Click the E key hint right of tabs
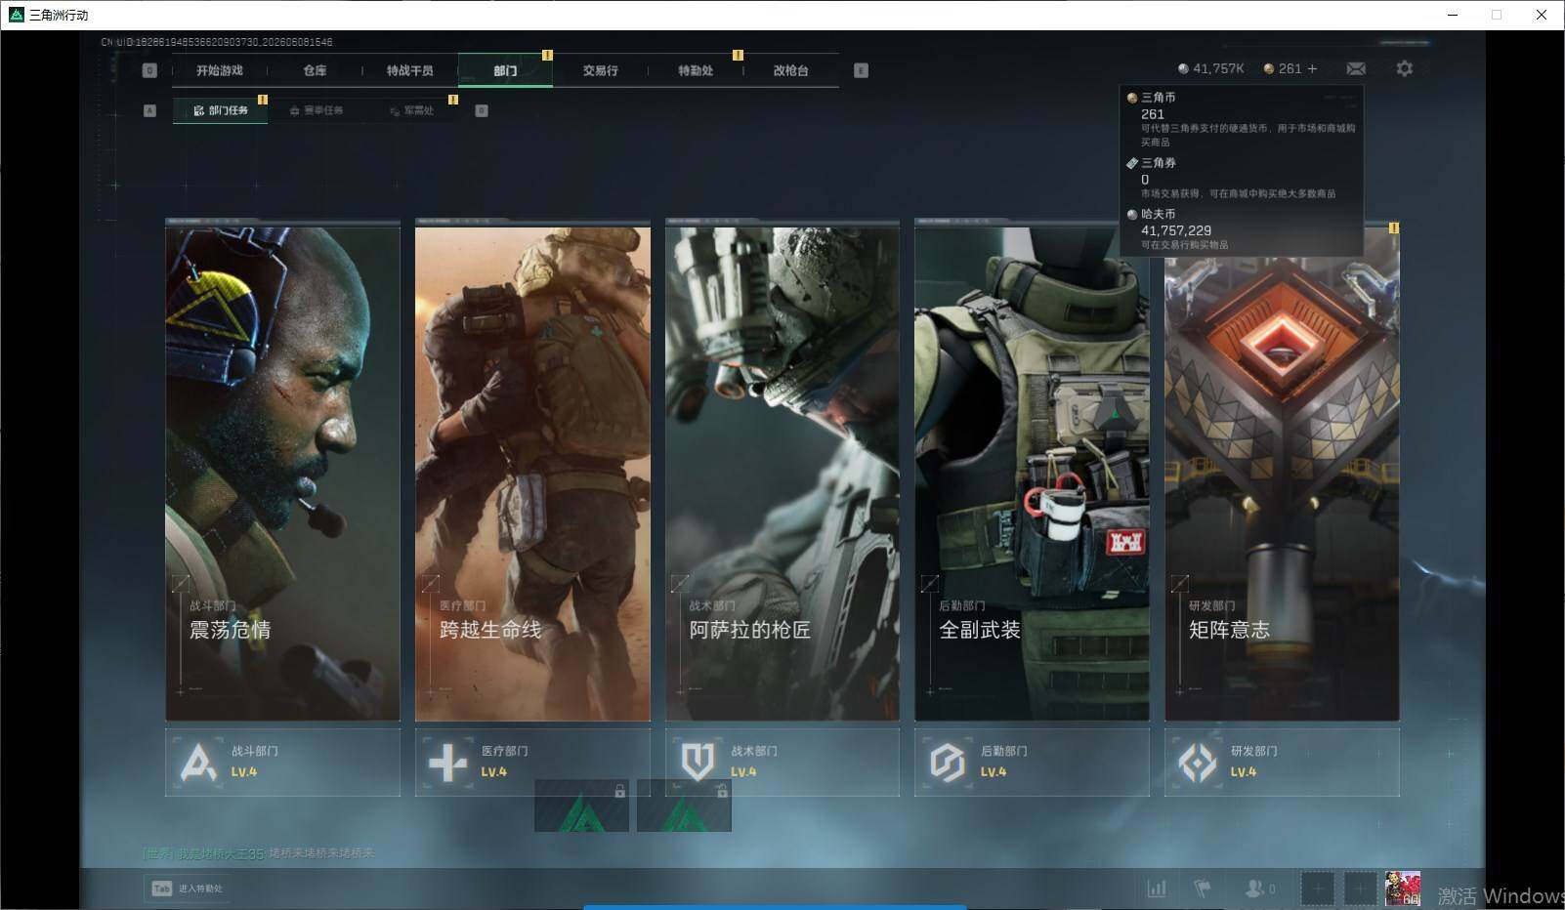Screen dimensions: 1565x910 (x=861, y=70)
